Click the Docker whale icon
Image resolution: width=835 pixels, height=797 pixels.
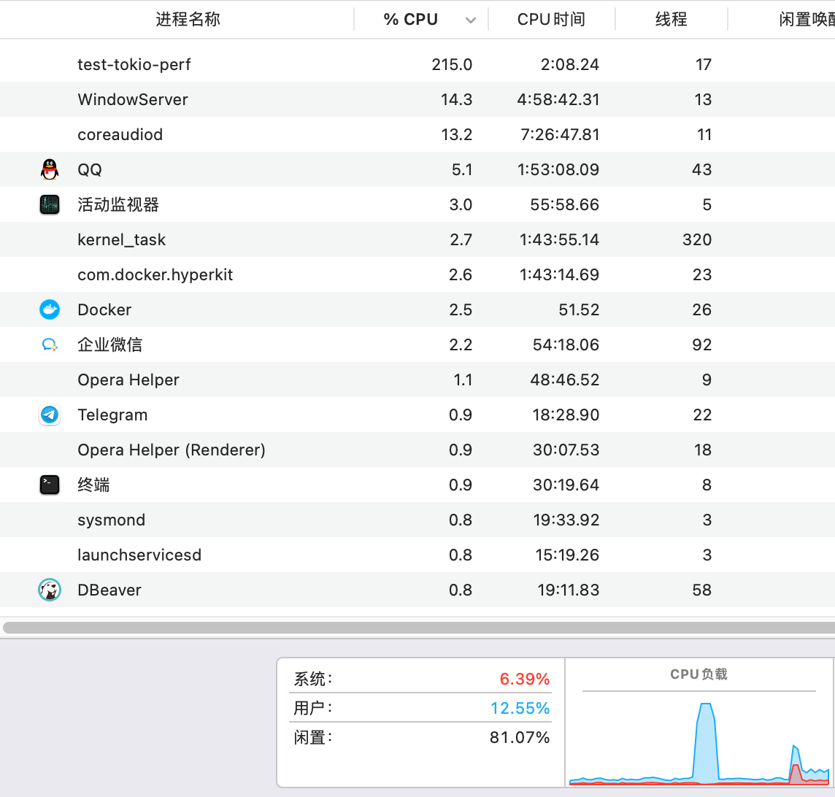[x=50, y=309]
